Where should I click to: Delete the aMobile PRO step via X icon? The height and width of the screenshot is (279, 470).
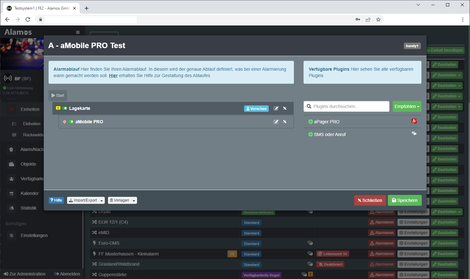point(285,122)
